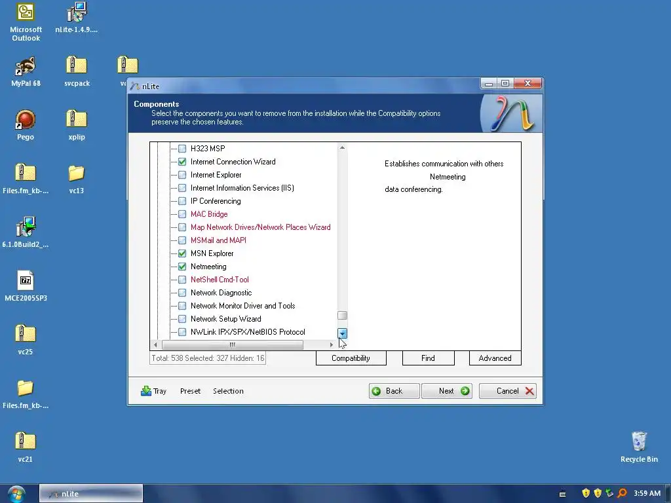Image resolution: width=671 pixels, height=503 pixels.
Task: Click the horizontal scrollbar right arrow
Action: pyautogui.click(x=331, y=345)
